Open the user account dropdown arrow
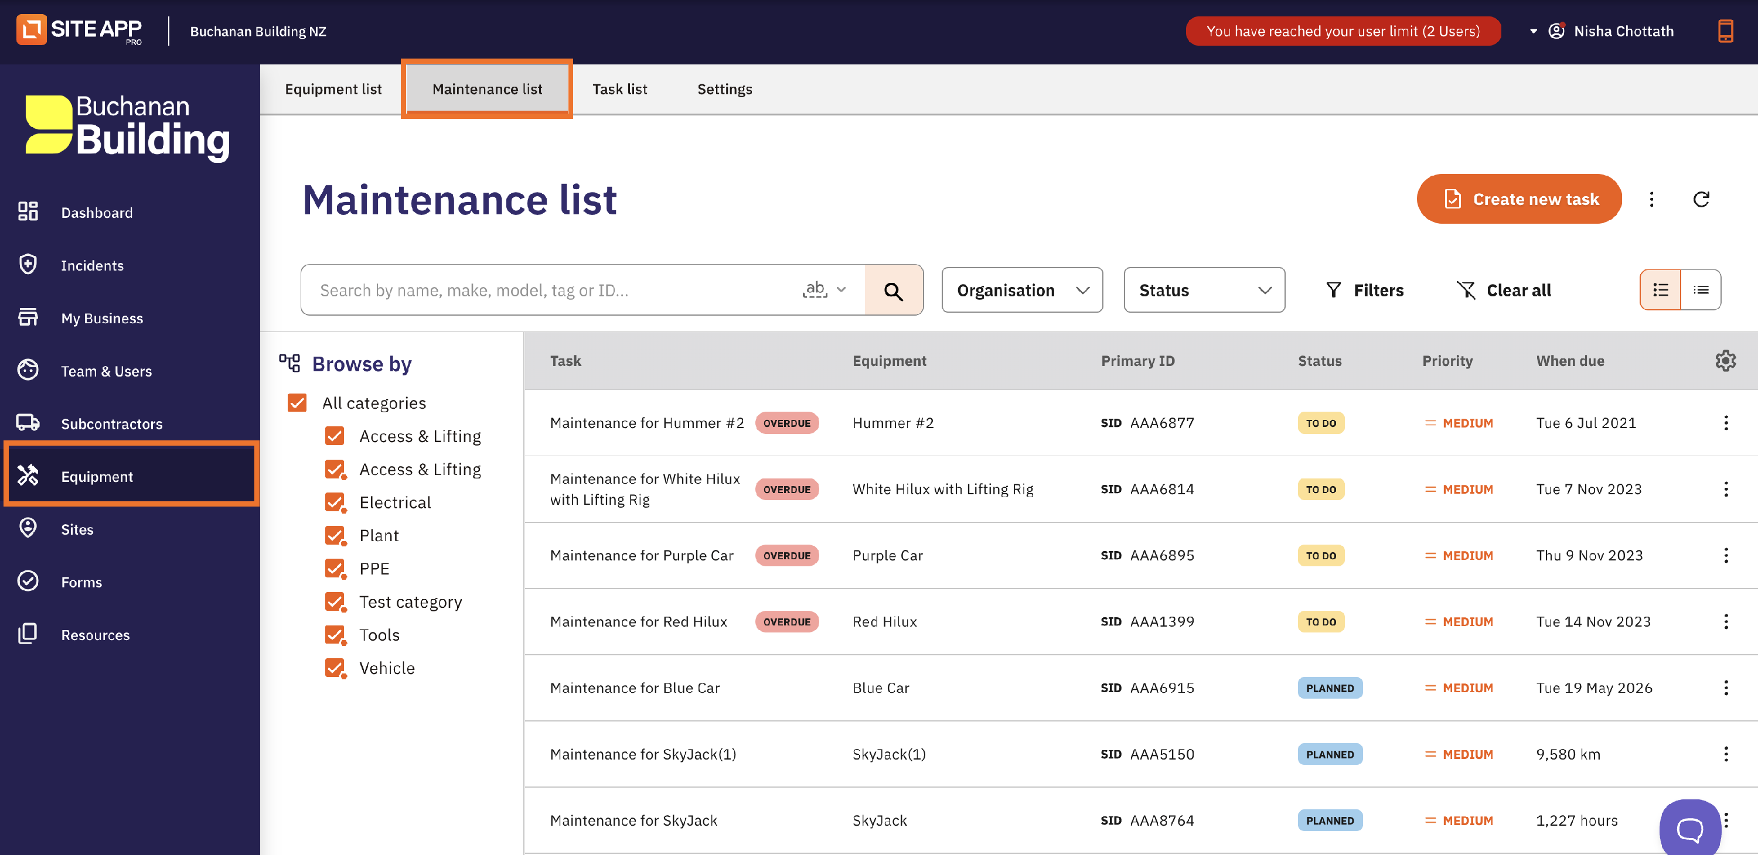The image size is (1758, 855). tap(1534, 30)
